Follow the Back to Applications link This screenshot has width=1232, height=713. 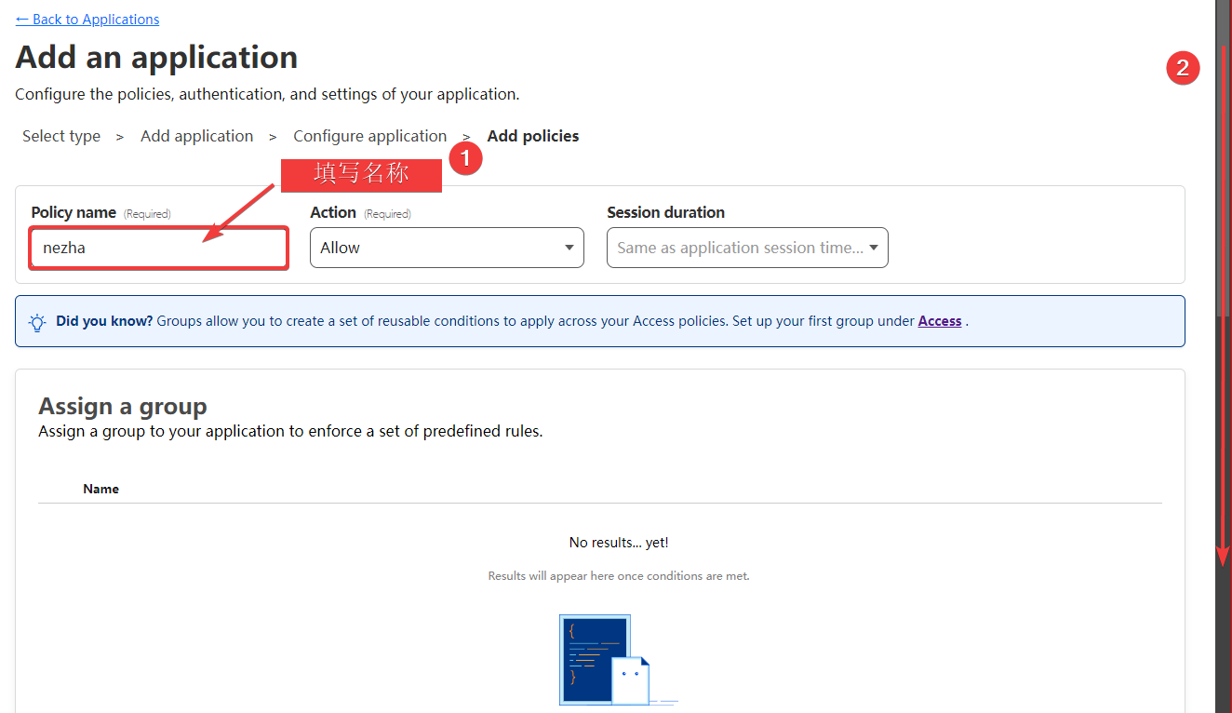(87, 19)
